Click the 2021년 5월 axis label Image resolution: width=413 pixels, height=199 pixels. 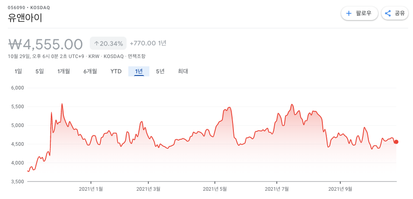point(215,189)
